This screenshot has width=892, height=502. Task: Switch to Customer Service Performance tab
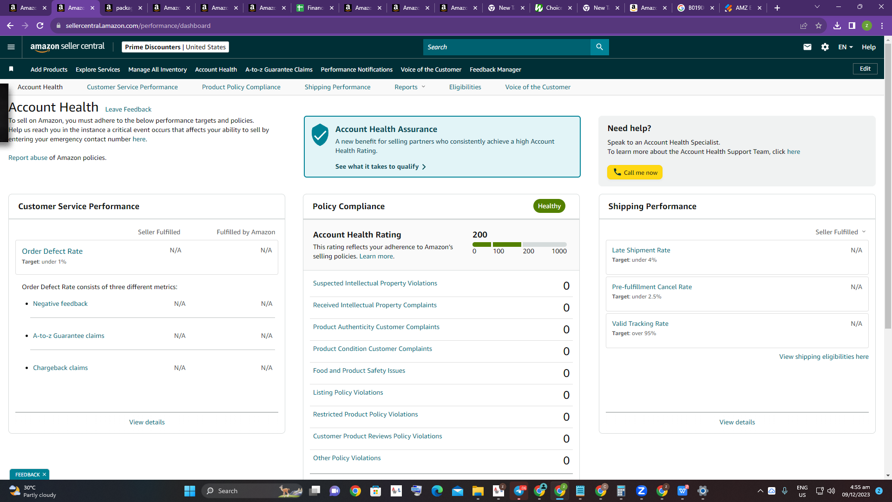pos(132,87)
